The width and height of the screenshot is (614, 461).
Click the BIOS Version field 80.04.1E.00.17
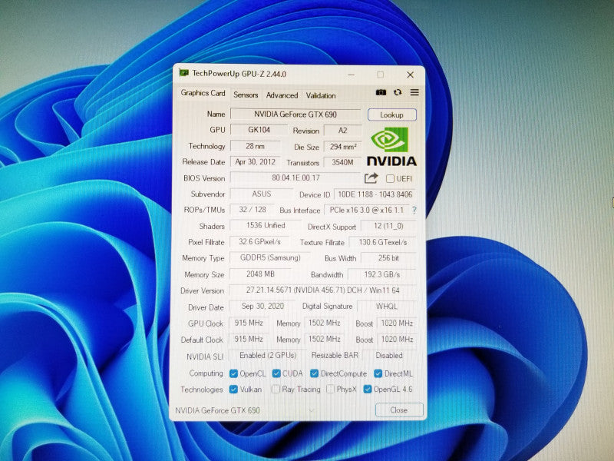point(295,177)
